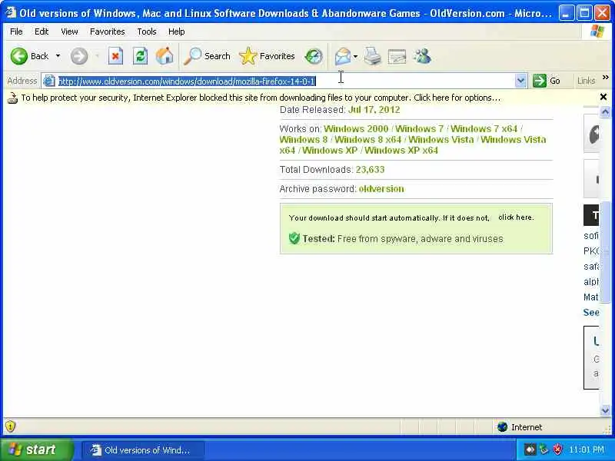Click the first system tray icon
Image resolution: width=615 pixels, height=461 pixels.
530,449
